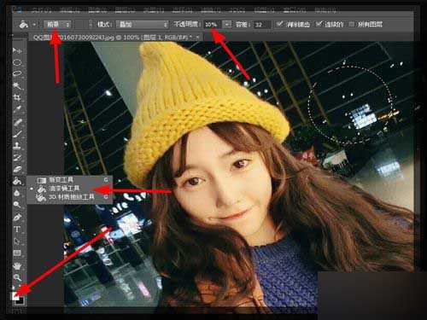
Task: Select the Blur droplet tool
Action: 17,193
